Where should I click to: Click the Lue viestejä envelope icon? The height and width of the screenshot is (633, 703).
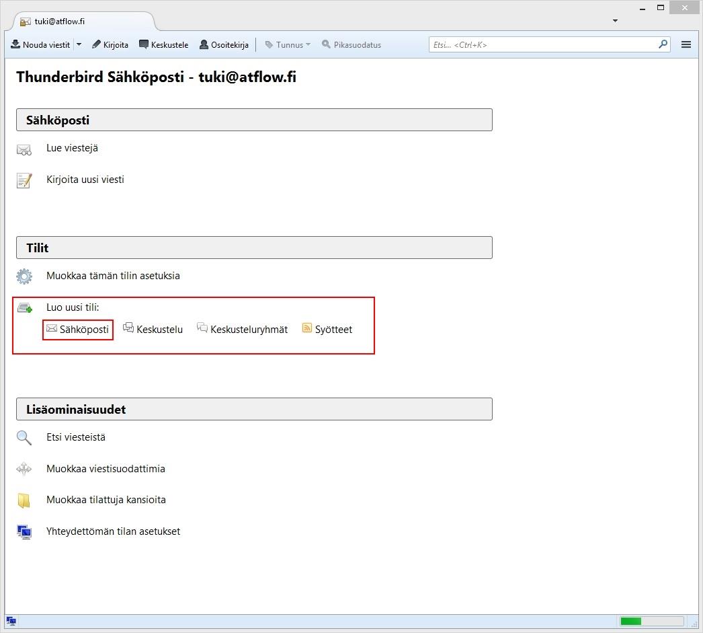point(24,150)
